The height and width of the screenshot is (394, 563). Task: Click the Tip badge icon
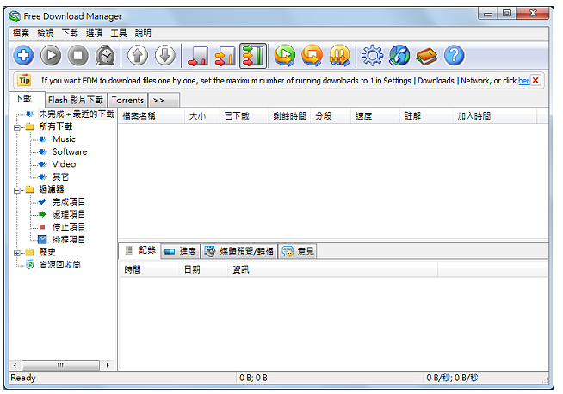(x=24, y=80)
